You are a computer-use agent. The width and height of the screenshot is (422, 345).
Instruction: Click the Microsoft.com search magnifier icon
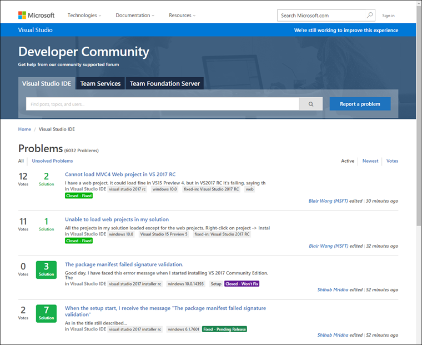point(370,15)
